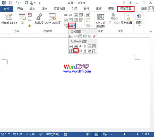Viewport: 154px width, 137px height.
Task: Insert date picker content control
Action: click(81, 20)
